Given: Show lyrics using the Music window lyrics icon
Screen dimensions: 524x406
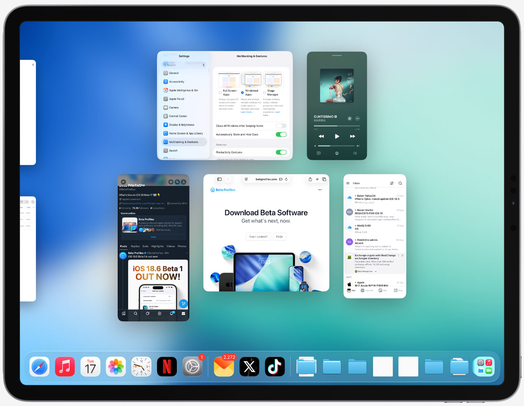Looking at the screenshot, I should coord(319,153).
